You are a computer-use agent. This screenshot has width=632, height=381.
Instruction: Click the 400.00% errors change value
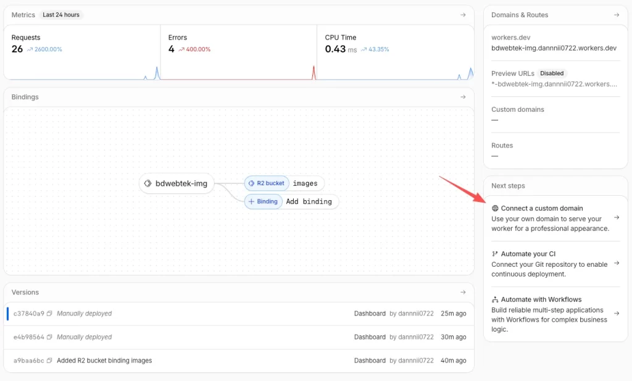click(x=198, y=49)
